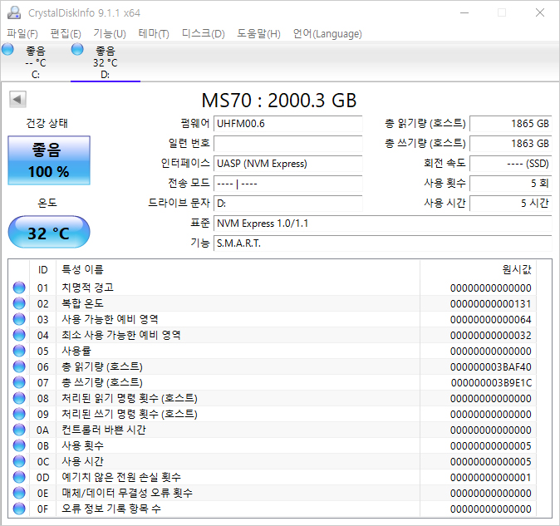Click the status orb for attribute 0A
Viewport: 560px width, 526px height.
[x=19, y=430]
